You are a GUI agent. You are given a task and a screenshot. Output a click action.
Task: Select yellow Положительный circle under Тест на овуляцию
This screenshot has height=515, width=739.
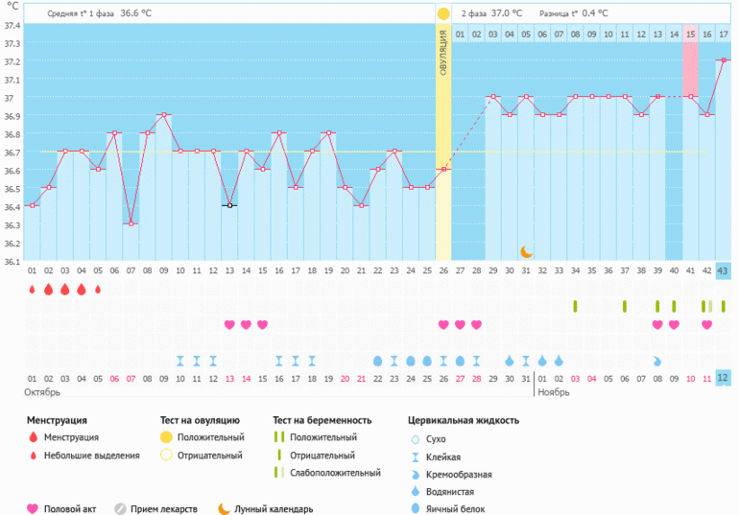click(168, 437)
